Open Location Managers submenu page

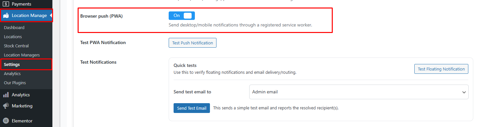tap(22, 55)
